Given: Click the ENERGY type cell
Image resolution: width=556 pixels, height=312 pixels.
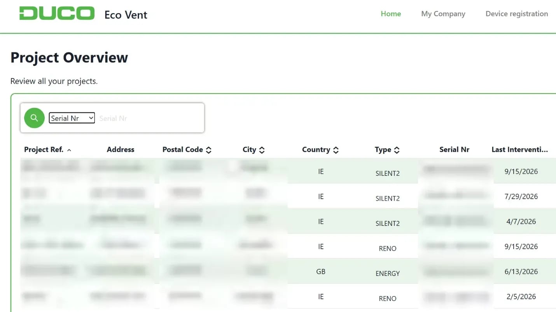Looking at the screenshot, I should tap(388, 274).
